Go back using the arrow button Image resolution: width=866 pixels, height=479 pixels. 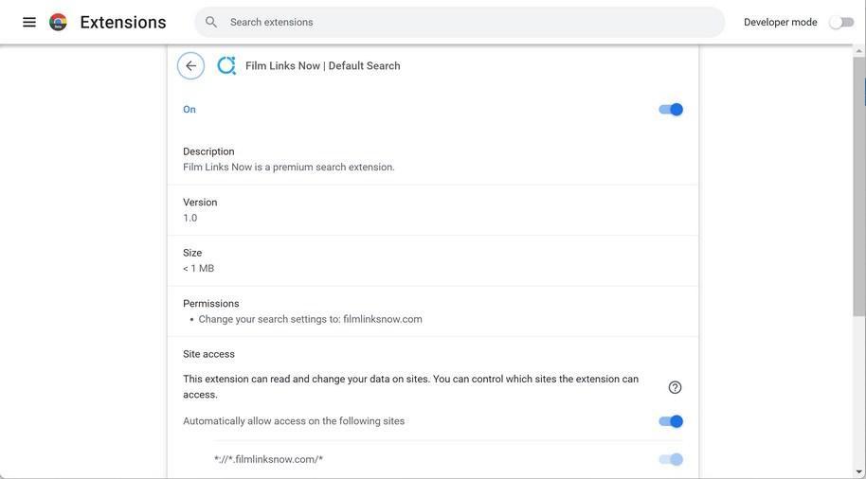pos(190,65)
